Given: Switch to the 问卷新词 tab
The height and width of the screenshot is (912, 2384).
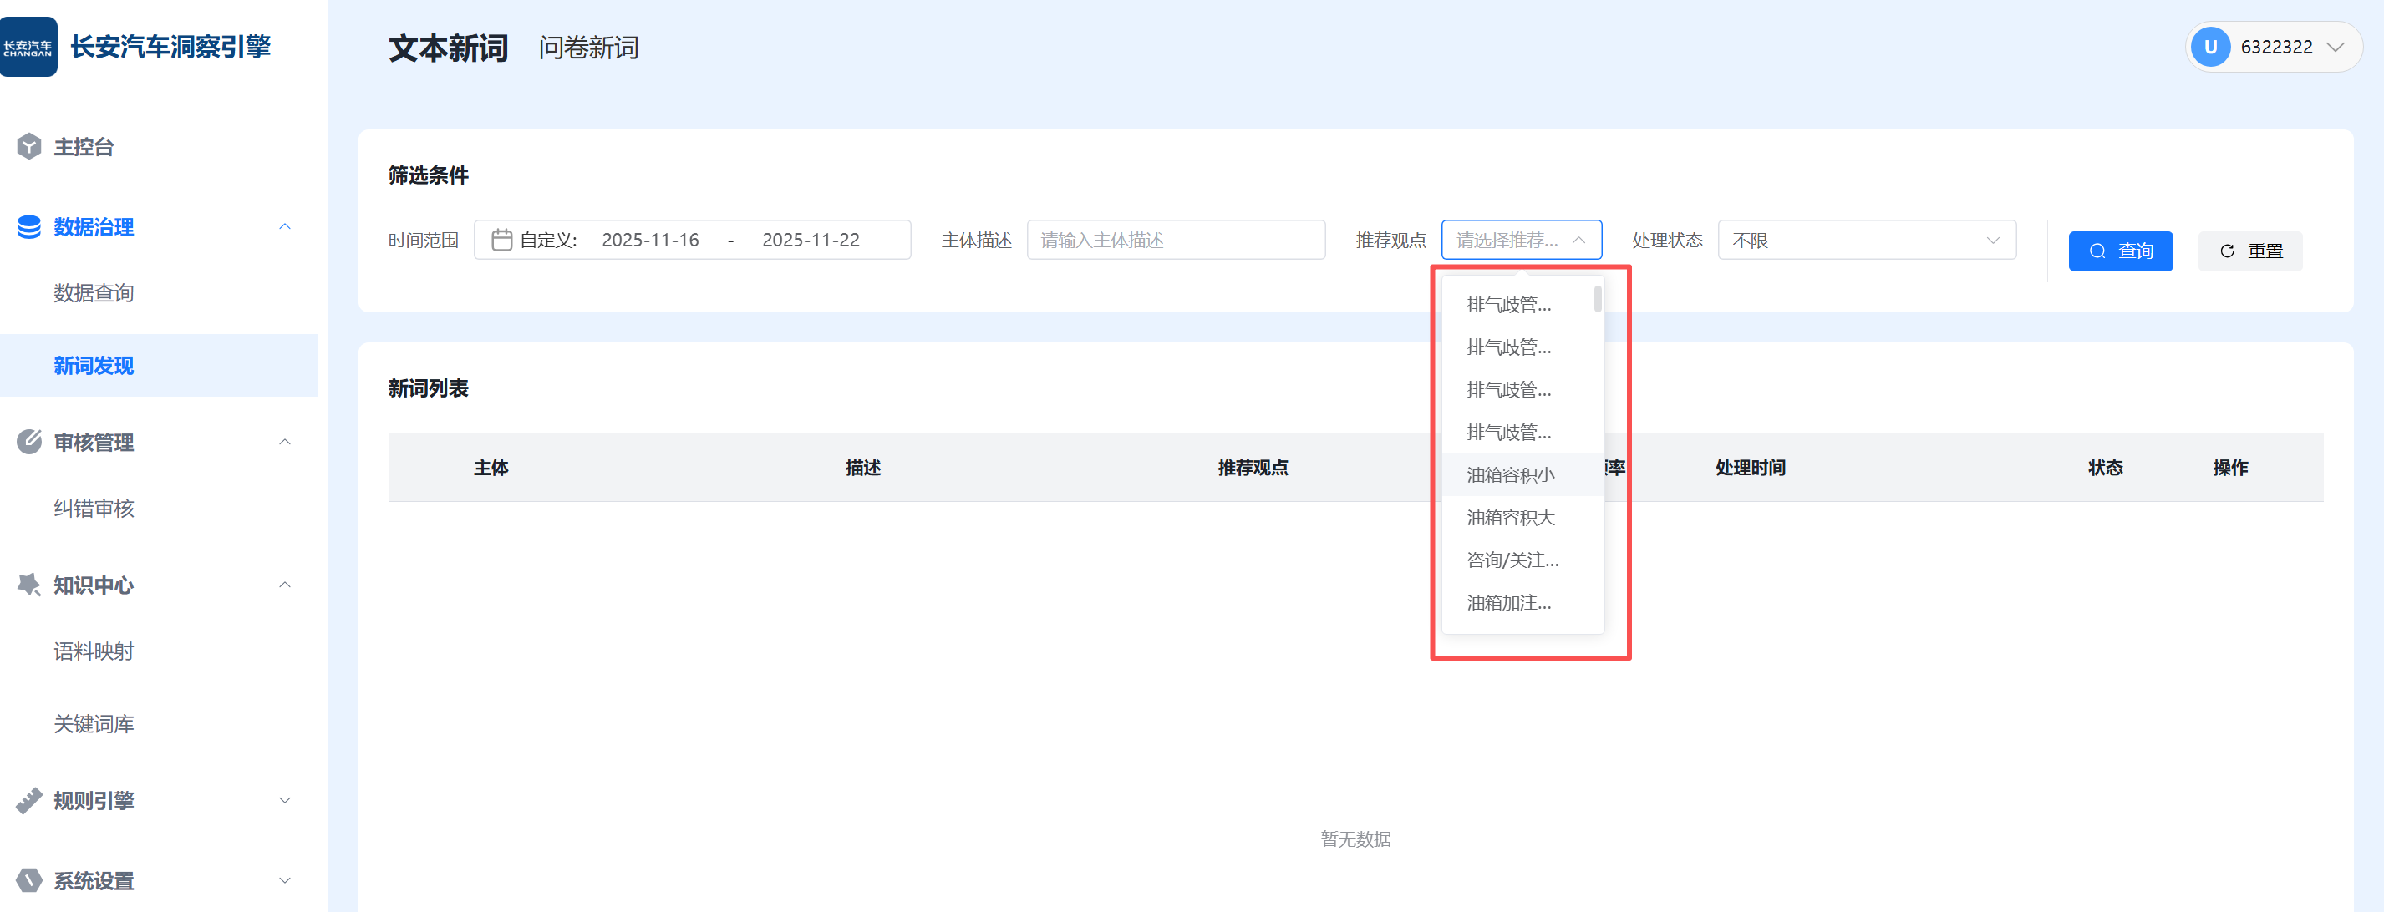Looking at the screenshot, I should pyautogui.click(x=588, y=48).
